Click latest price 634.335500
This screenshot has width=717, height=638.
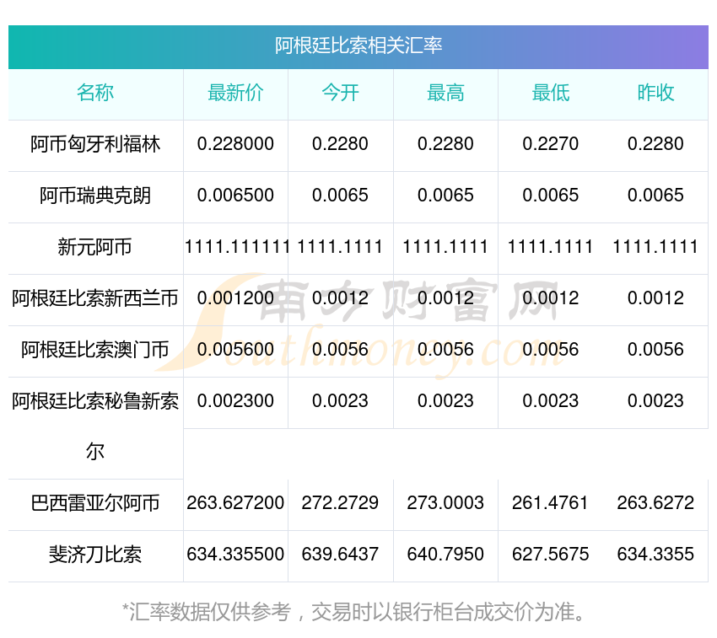[235, 555]
